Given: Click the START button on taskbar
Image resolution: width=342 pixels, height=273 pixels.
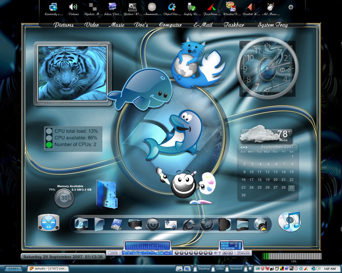Looking at the screenshot, I should point(13,268).
